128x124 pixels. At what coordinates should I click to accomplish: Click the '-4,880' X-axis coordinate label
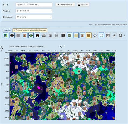(9, 51)
